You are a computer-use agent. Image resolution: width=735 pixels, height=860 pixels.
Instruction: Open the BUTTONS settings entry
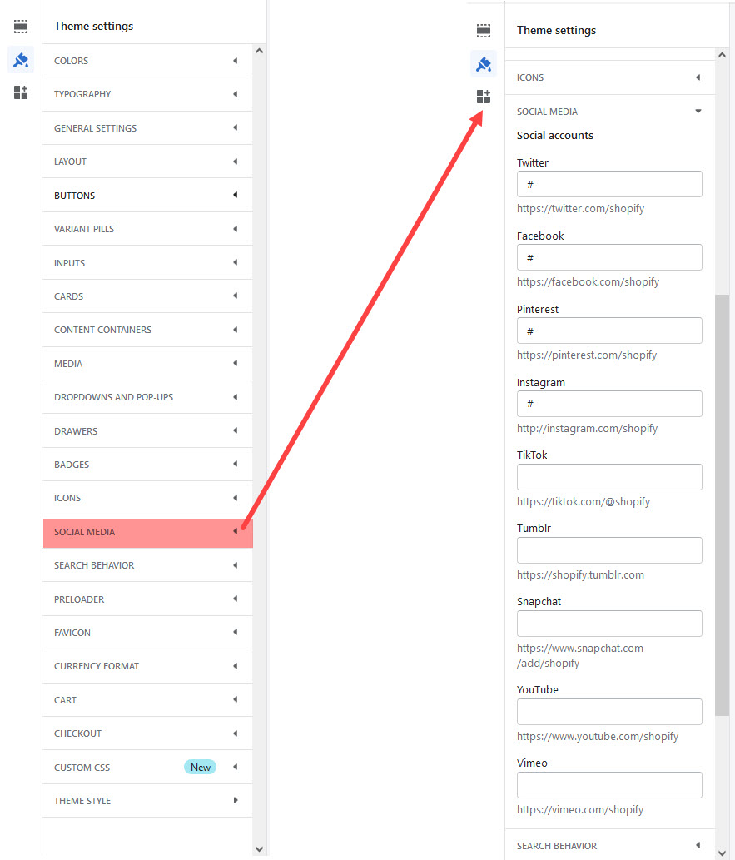(147, 195)
